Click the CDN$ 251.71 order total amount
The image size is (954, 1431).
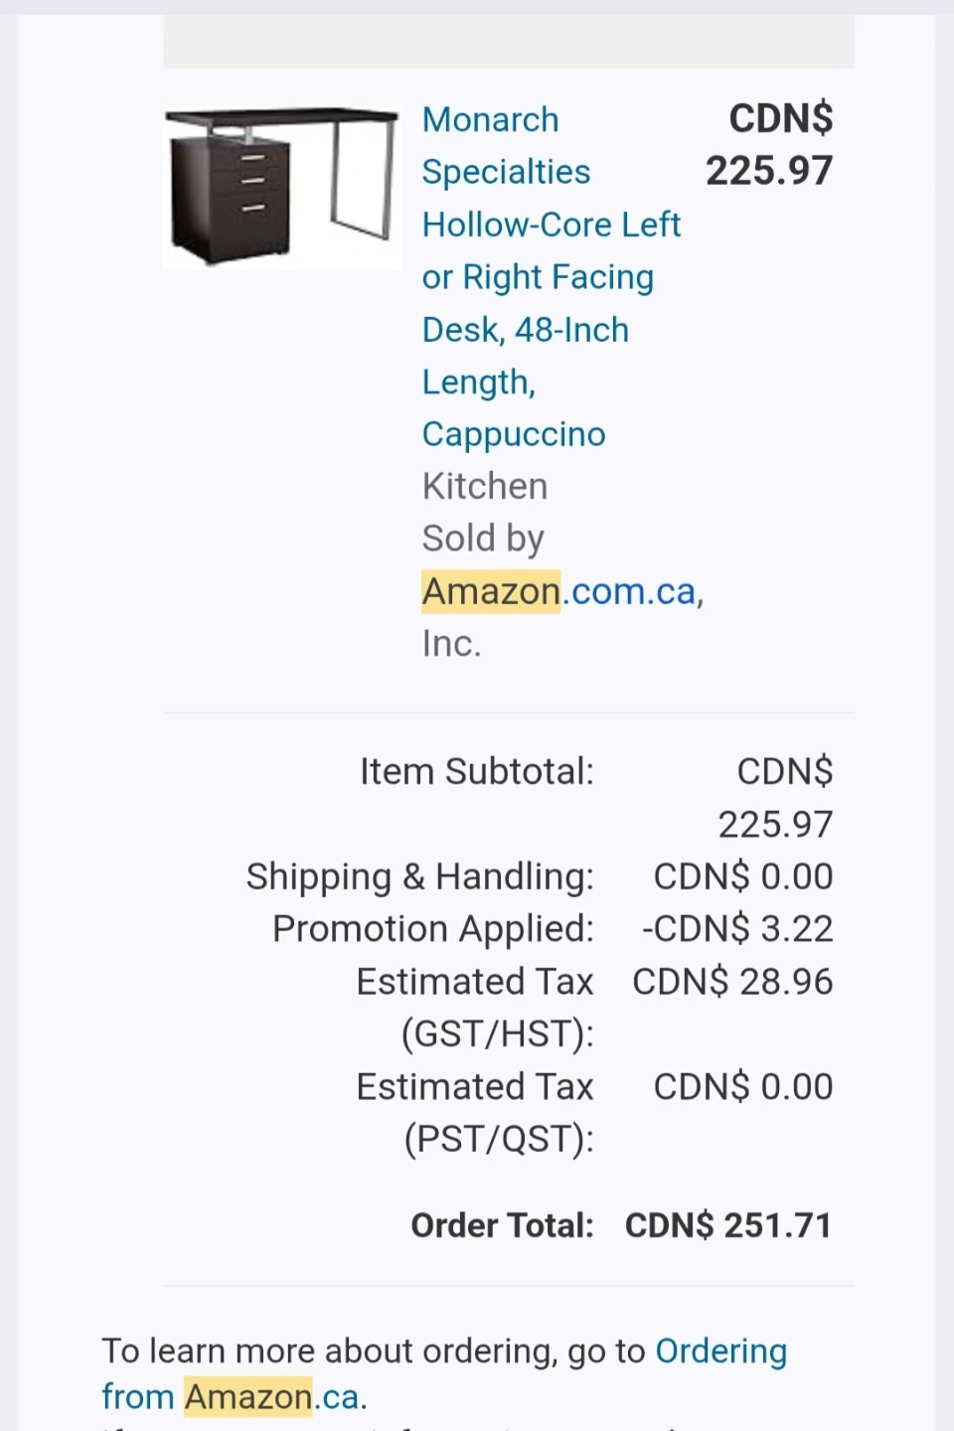(x=728, y=1225)
